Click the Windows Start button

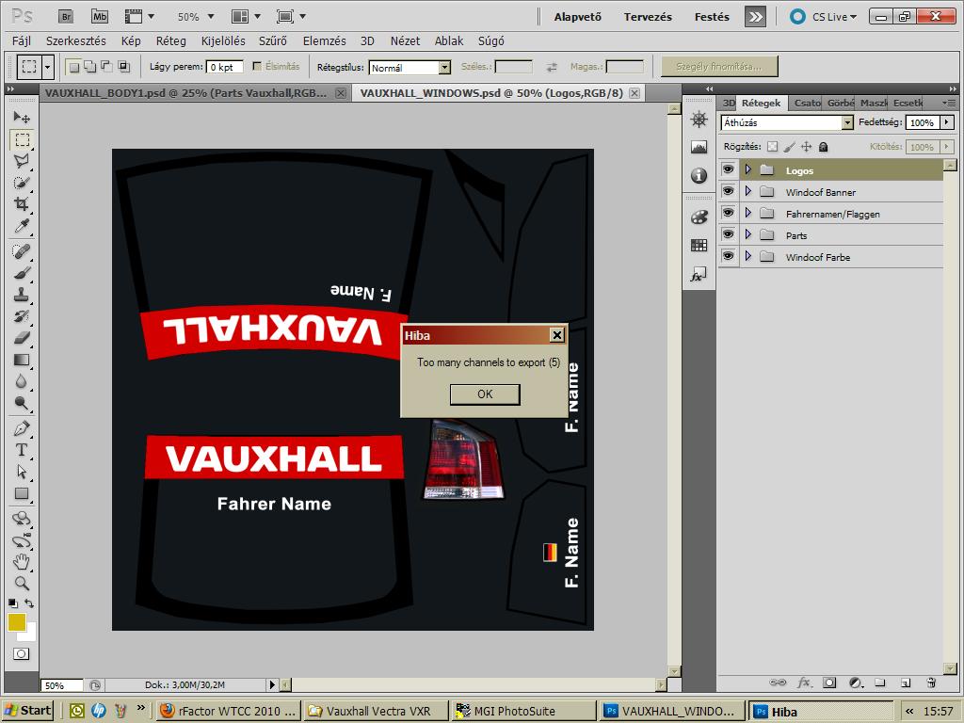[x=28, y=711]
